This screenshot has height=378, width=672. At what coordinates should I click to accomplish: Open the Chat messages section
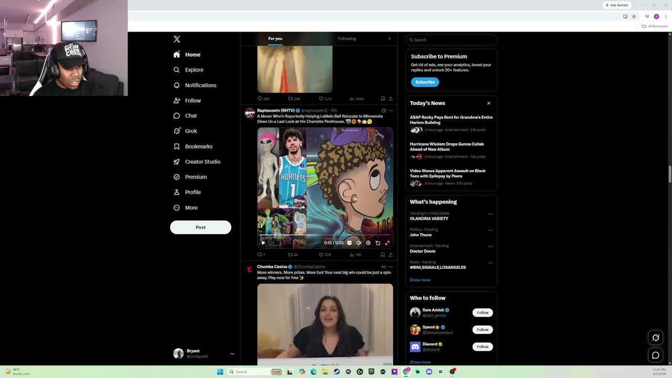[185, 115]
